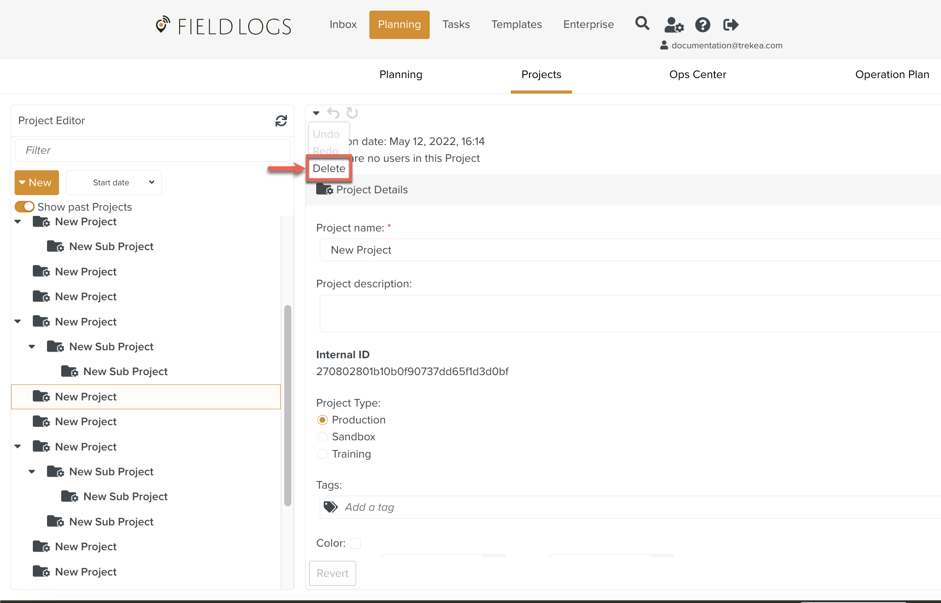The image size is (941, 603).
Task: Open the Start date sort dropdown
Action: pos(114,183)
